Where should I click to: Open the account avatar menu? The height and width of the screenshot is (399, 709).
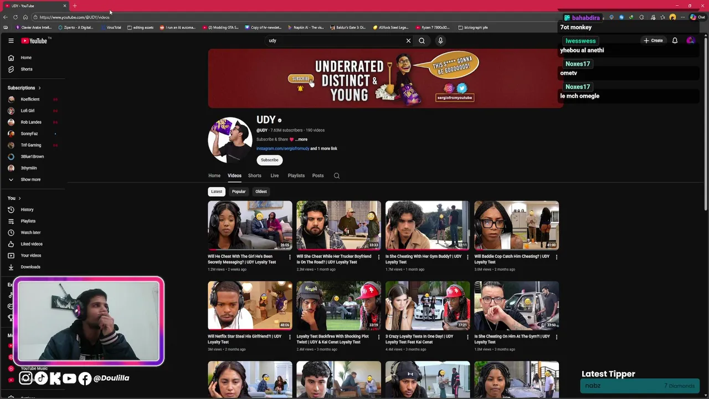(x=690, y=40)
